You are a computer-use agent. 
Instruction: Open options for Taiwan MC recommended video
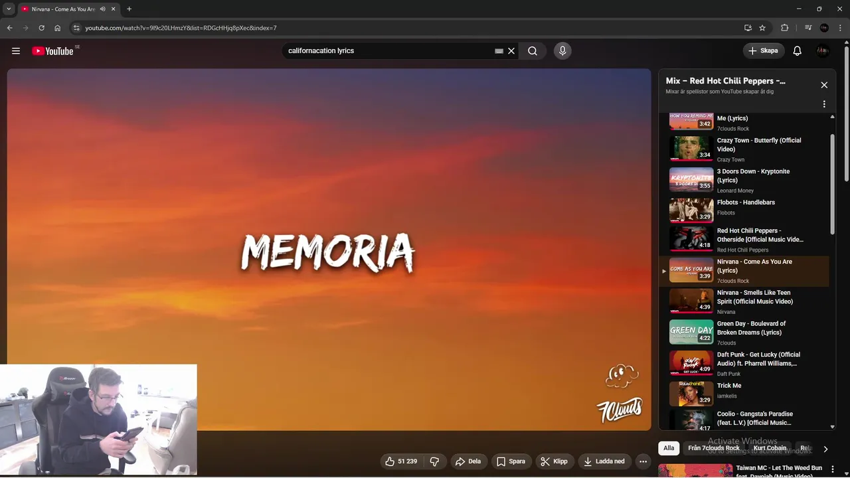(x=832, y=469)
